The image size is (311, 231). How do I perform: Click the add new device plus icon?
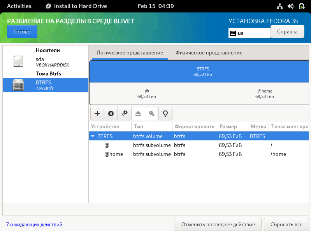[97, 114]
